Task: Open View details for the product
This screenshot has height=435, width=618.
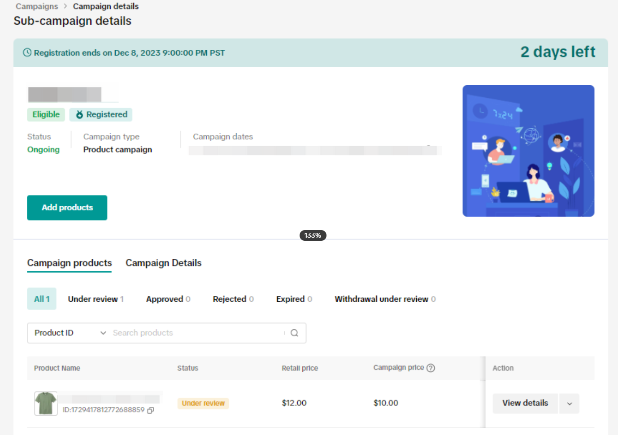Action: 525,403
